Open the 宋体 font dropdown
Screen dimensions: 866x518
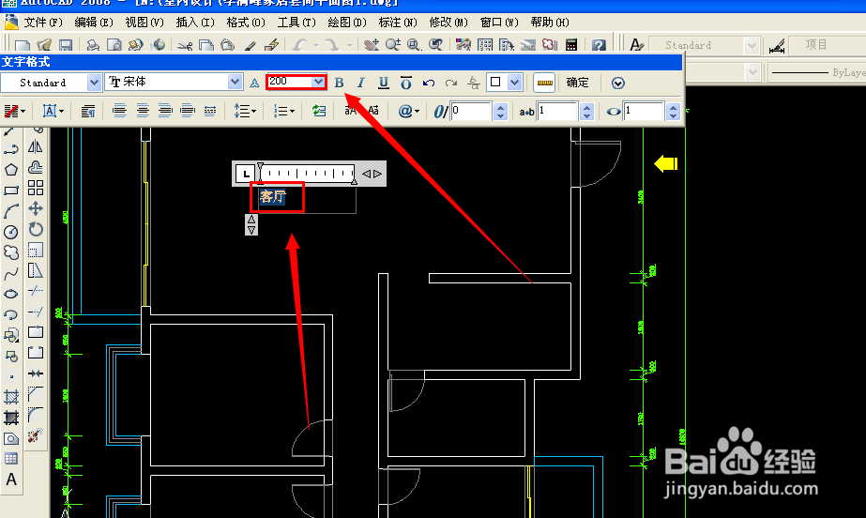click(235, 83)
